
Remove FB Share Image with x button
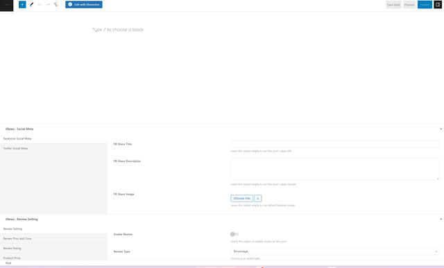tap(257, 198)
